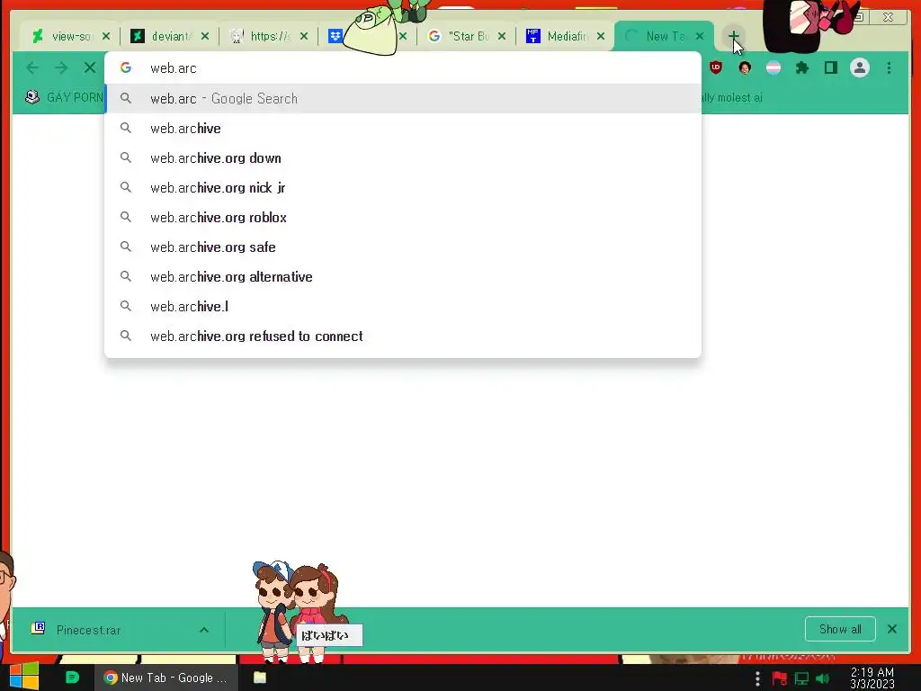
Task: Close the https:// tab
Action: pos(304,36)
